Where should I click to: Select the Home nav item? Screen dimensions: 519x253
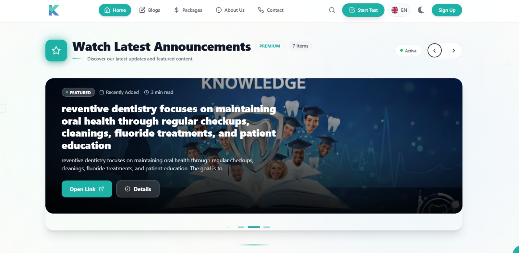click(115, 10)
